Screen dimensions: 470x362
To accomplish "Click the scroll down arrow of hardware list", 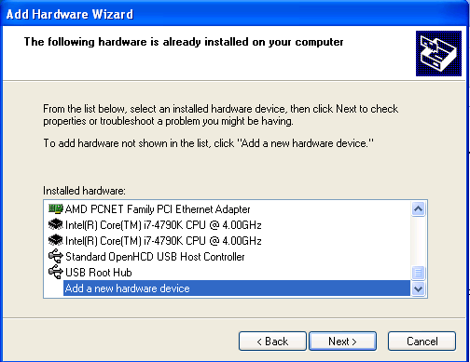I will point(418,289).
